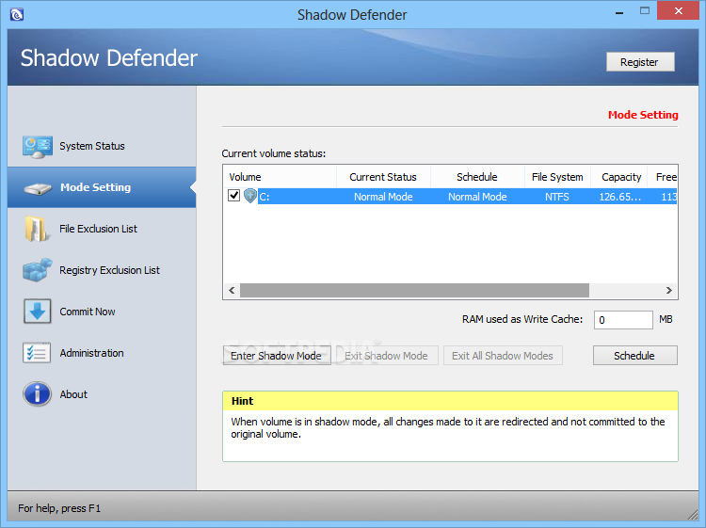Screen dimensions: 706x528
Task: Click the File Exclusion List folder icon
Action: (37, 229)
